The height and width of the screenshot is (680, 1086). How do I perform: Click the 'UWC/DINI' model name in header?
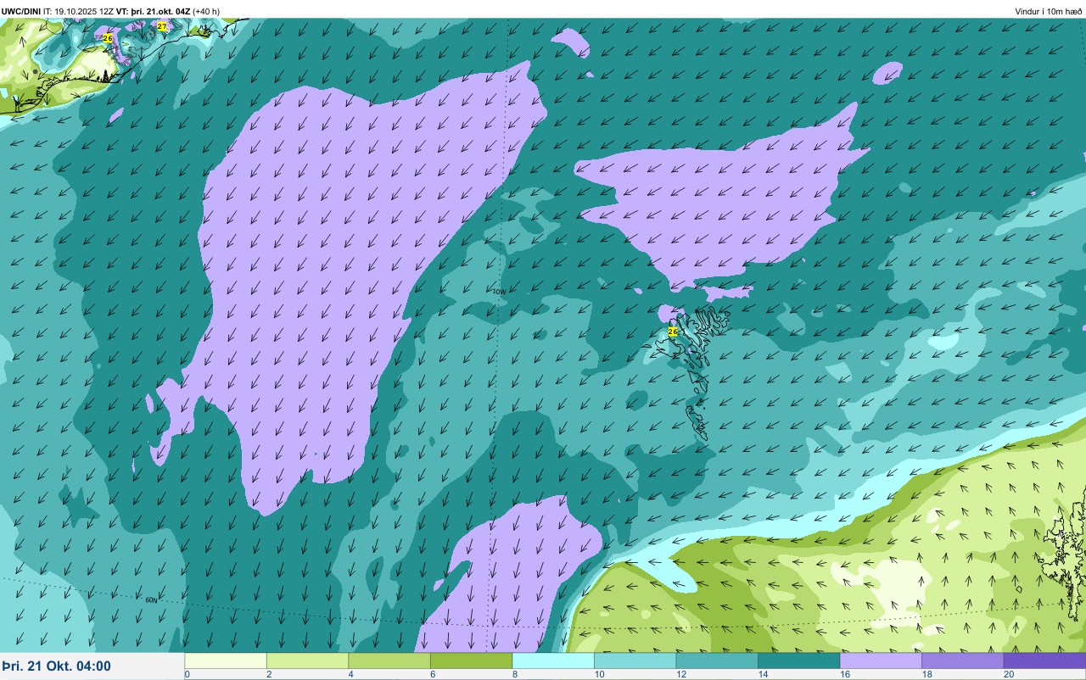pyautogui.click(x=21, y=11)
